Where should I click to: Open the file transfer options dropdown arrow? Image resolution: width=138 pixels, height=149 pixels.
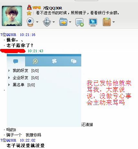pyautogui.click(x=70, y=22)
